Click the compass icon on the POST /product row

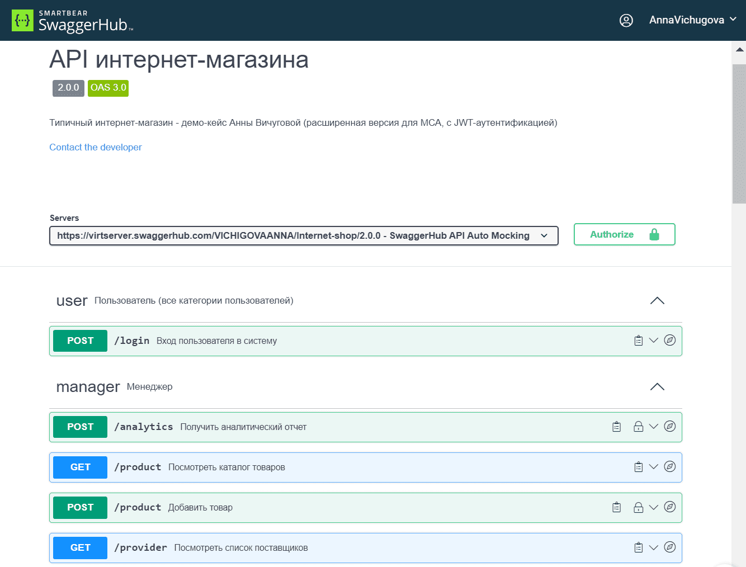tap(670, 507)
